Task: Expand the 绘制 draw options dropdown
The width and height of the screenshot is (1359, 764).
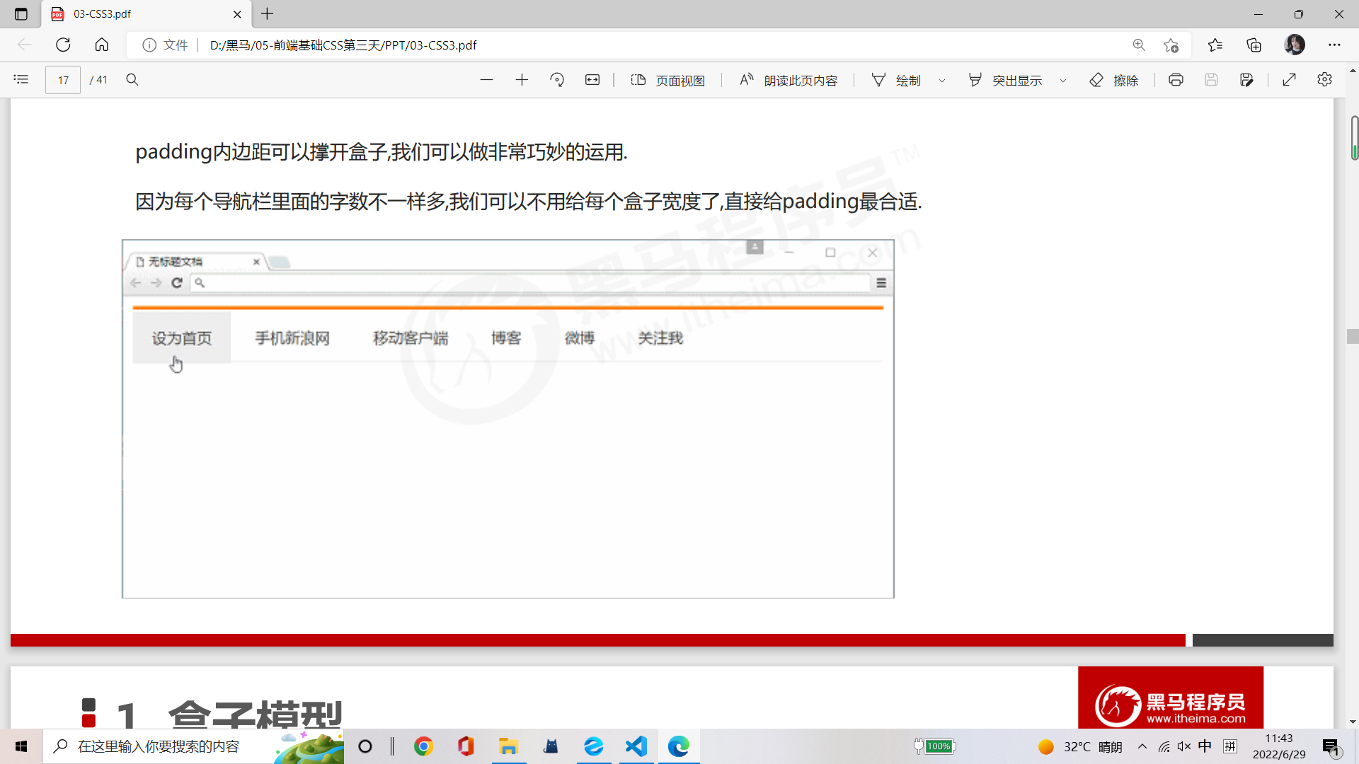Action: (x=942, y=81)
